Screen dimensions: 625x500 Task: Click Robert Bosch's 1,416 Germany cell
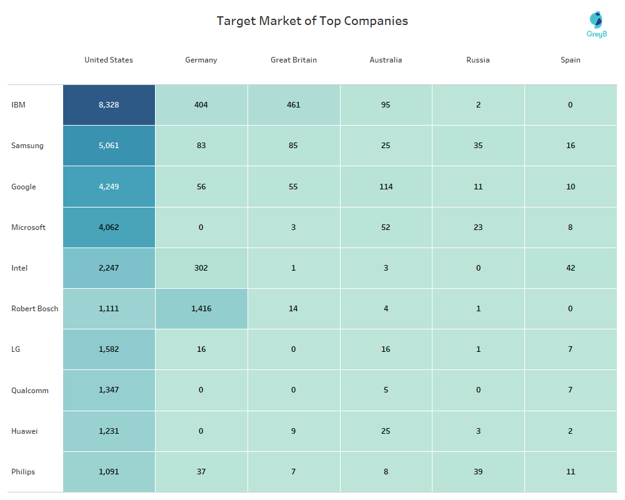point(201,309)
